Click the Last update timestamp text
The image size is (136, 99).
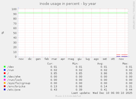click(102, 93)
